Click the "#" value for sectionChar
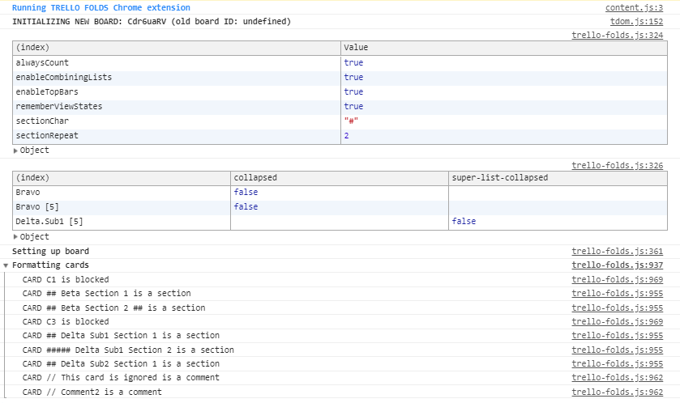Screen dimensions: 680x403 [351, 121]
